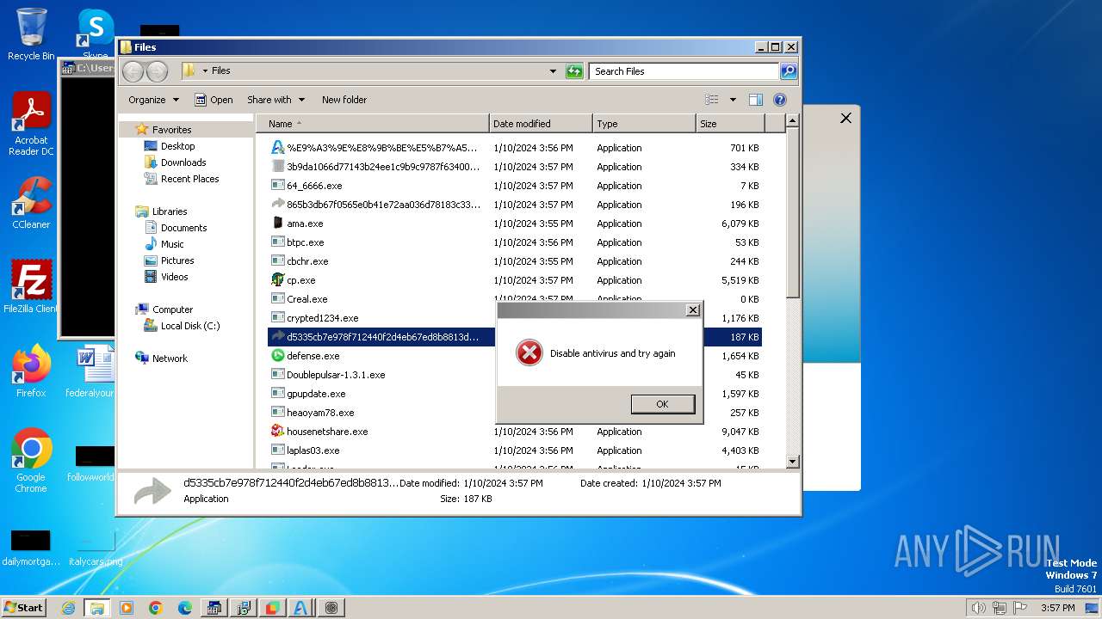The height and width of the screenshot is (619, 1102).
Task: Open the Share with menu
Action: point(275,100)
